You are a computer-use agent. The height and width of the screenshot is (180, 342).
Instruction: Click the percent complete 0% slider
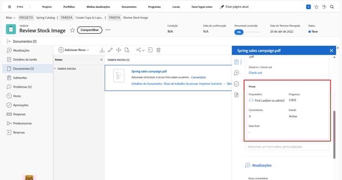coord(248,32)
